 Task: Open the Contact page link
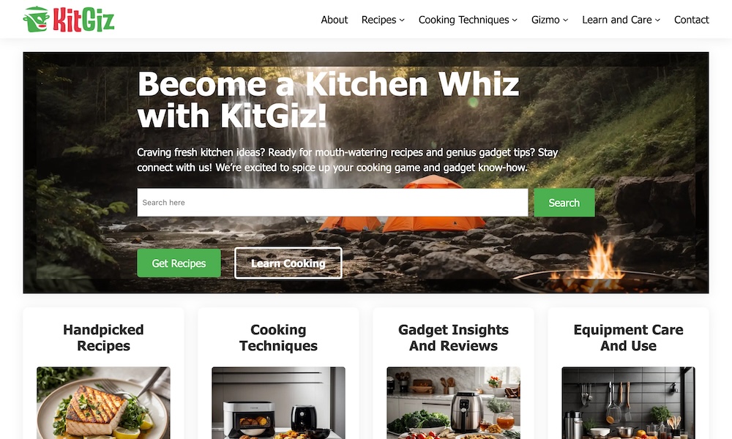(692, 20)
